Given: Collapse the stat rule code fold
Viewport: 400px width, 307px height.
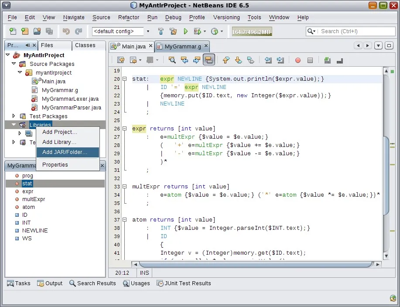Looking at the screenshot, I should (124, 79).
